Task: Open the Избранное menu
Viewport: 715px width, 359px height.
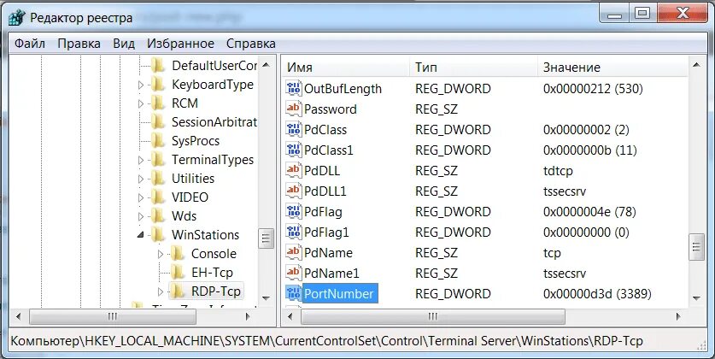Action: click(x=180, y=44)
